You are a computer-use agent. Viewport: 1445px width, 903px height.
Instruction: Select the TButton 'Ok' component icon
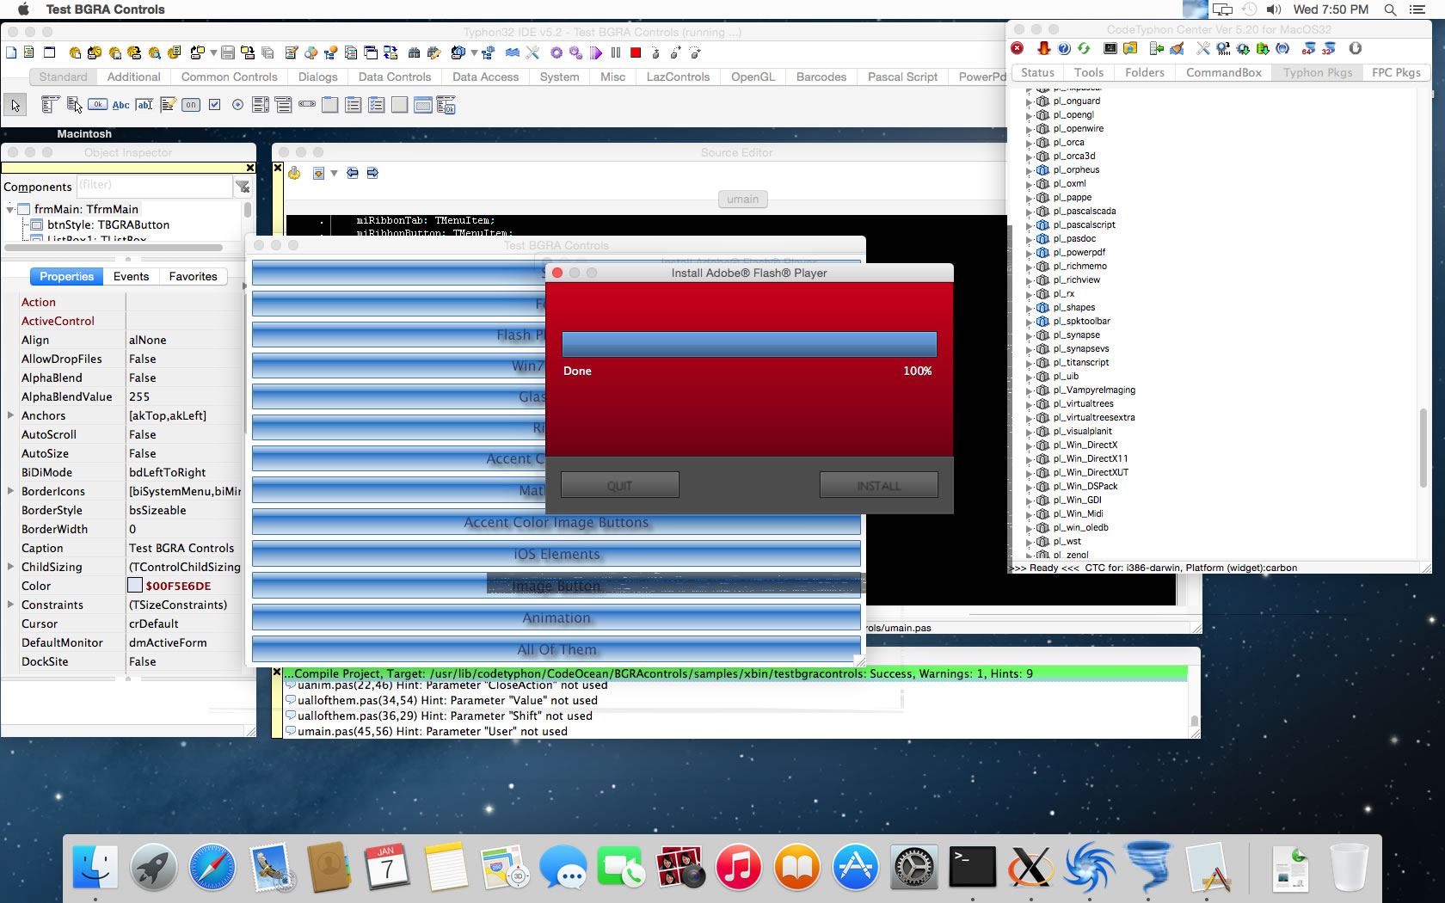[x=97, y=105]
